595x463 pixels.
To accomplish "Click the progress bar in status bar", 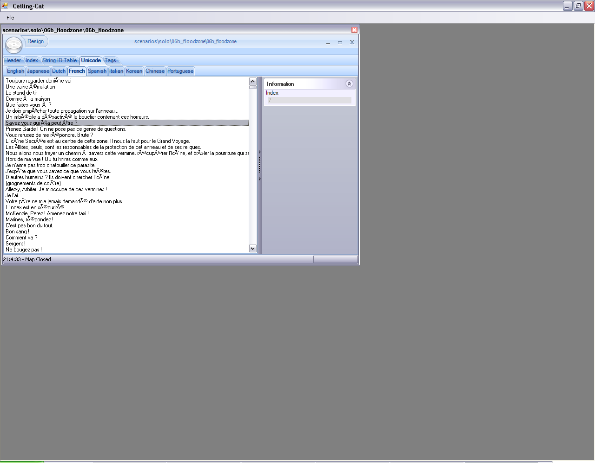I will coord(335,259).
